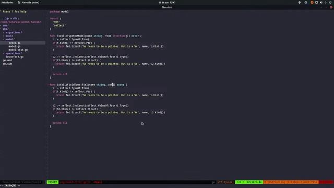Click the "reflect" import line
The image size is (334, 188).
[59, 26]
